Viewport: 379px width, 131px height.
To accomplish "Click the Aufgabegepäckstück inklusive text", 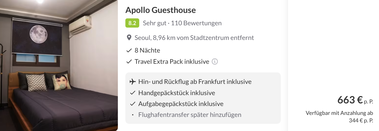I will pyautogui.click(x=181, y=104).
